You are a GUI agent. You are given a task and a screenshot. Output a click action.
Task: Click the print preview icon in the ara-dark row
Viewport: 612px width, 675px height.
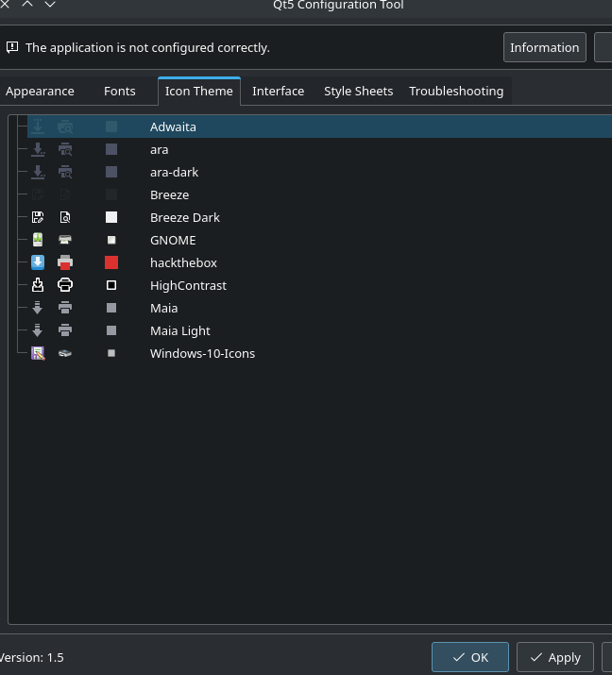[x=65, y=172]
